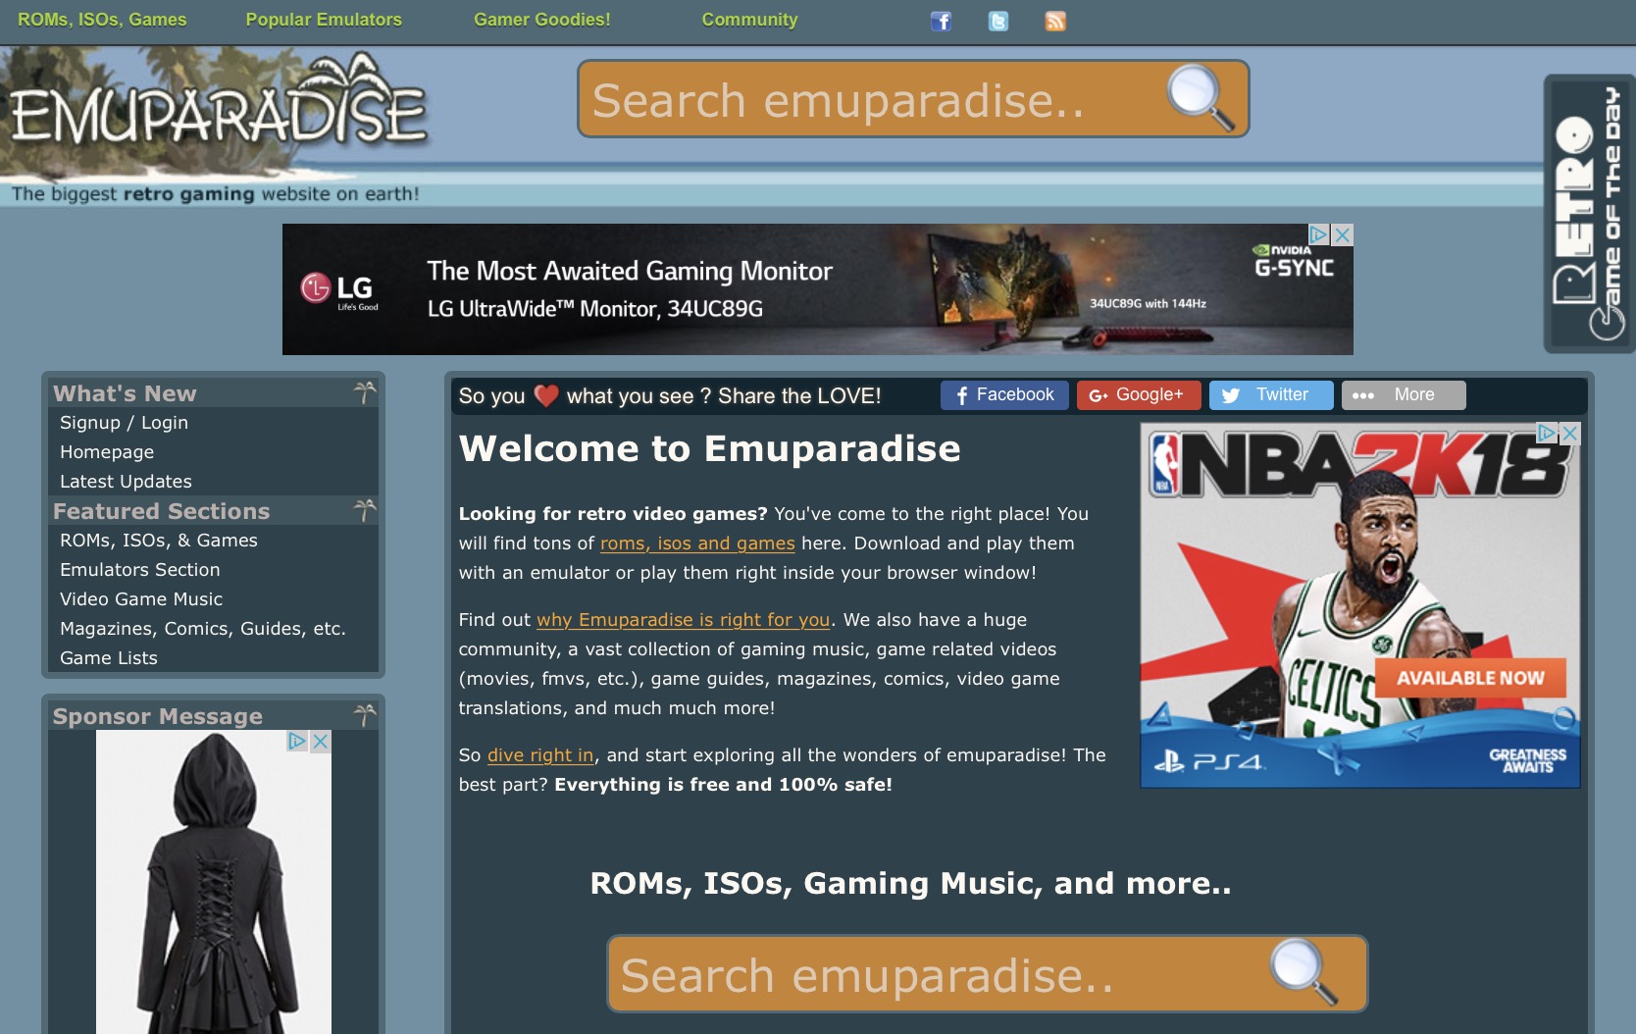The width and height of the screenshot is (1636, 1034).
Task: Share the page via Google+ button
Action: [x=1138, y=394]
